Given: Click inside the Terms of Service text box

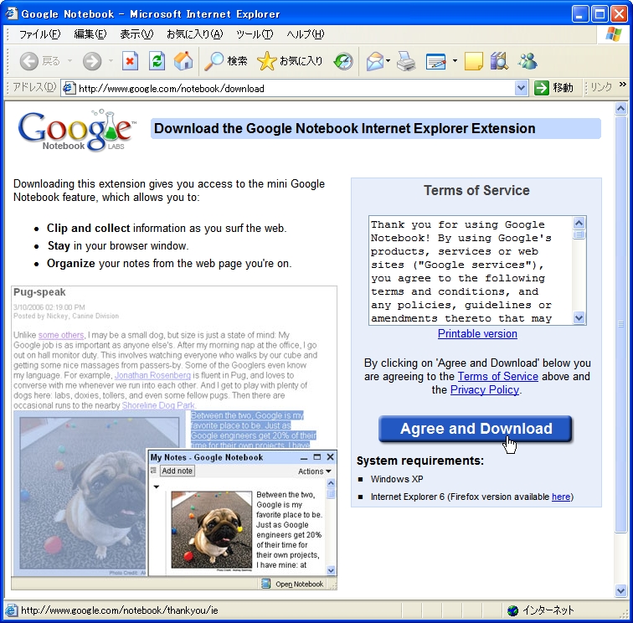Looking at the screenshot, I should click(471, 271).
